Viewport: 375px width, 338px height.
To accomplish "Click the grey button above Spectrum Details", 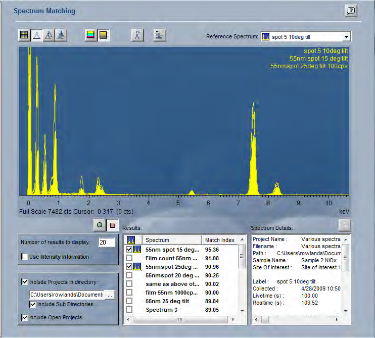I will (345, 225).
